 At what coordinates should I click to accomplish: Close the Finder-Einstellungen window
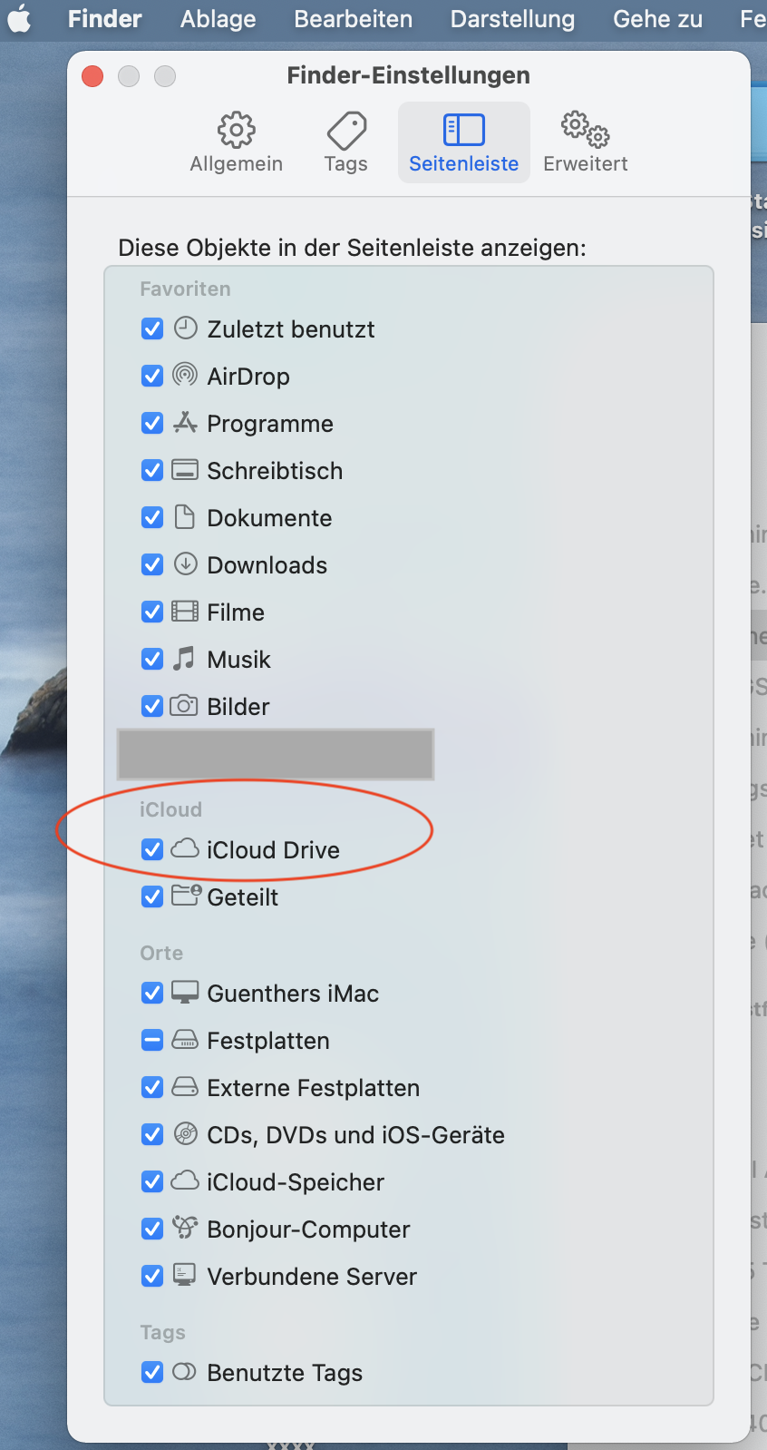(x=92, y=76)
